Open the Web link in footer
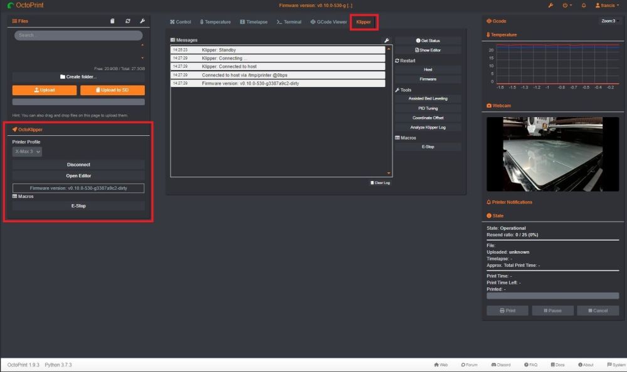Image resolution: width=627 pixels, height=372 pixels. coord(441,365)
